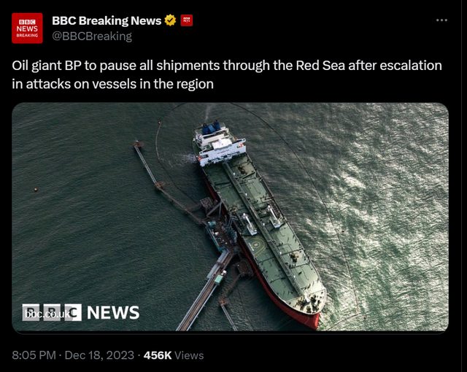The height and width of the screenshot is (372, 467).
Task: Click the tweet text about BP shipments
Action: pos(226,74)
